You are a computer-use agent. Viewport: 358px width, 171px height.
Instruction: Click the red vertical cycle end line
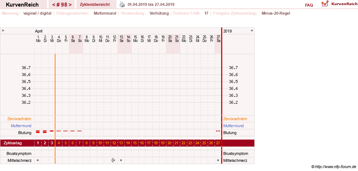point(222,96)
